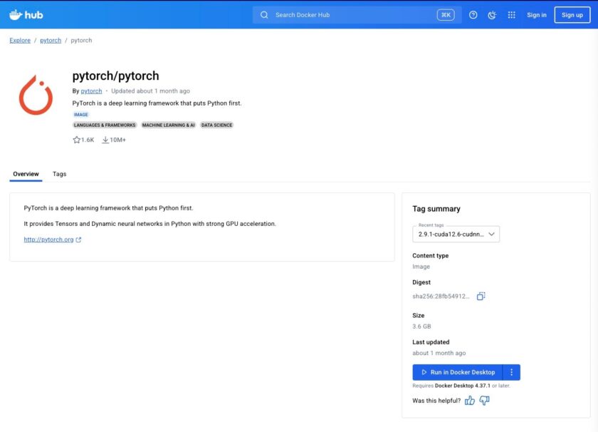Select the Overview tab
This screenshot has width=598, height=432.
point(26,173)
